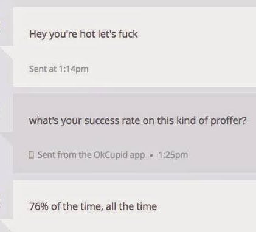Click the bullet separator before 1:25pm

coord(151,155)
